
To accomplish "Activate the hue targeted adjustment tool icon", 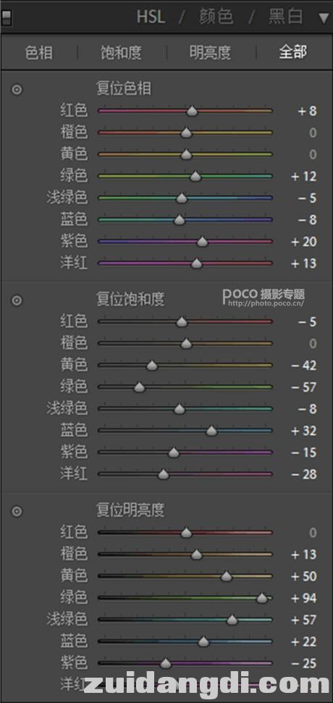I will (17, 90).
